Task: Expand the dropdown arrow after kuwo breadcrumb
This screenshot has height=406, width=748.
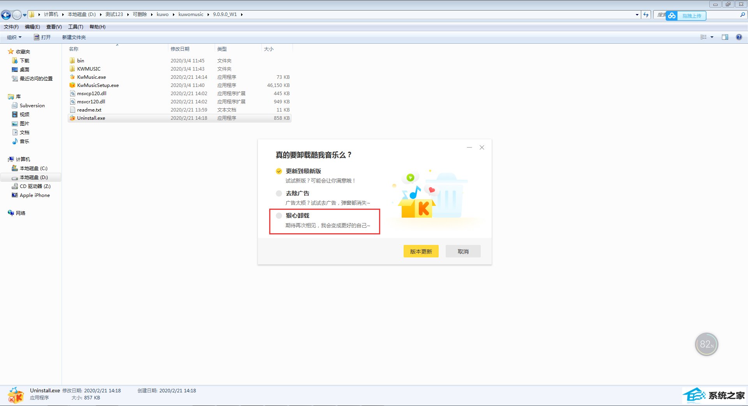Action: [173, 14]
